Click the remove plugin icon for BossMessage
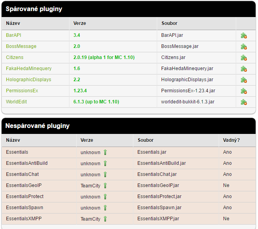This screenshot has height=229, width=258. (244, 47)
